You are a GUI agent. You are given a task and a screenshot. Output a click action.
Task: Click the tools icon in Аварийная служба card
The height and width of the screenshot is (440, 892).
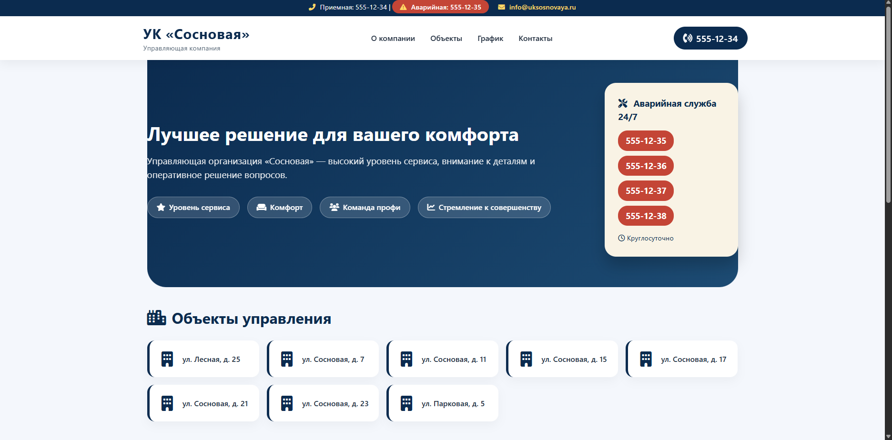[x=623, y=103]
